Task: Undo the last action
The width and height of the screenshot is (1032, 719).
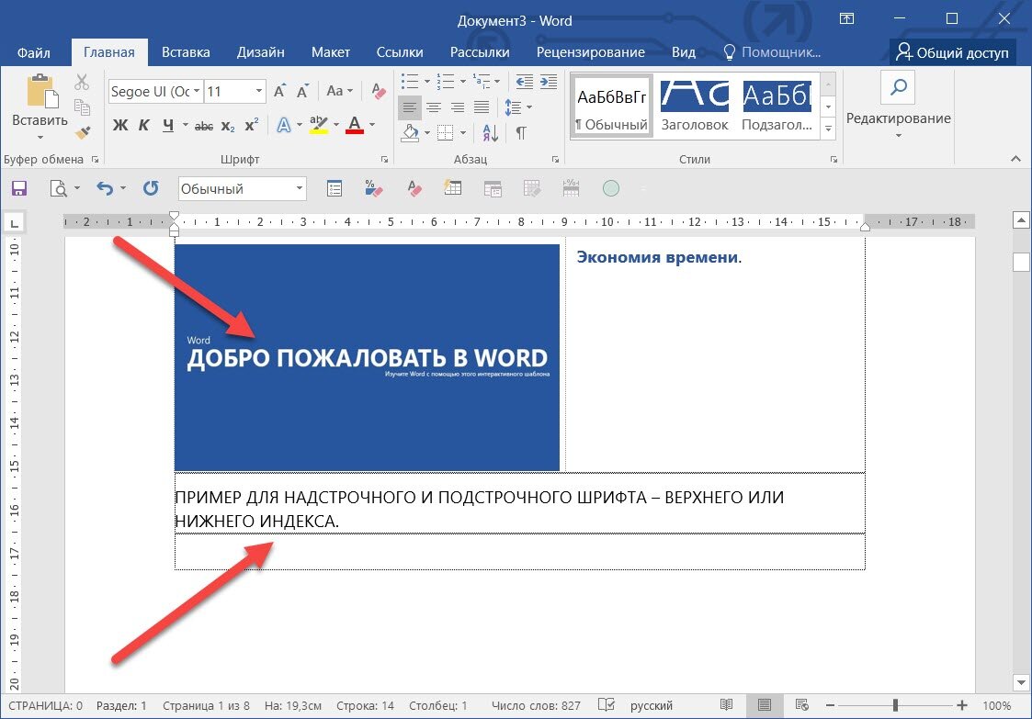Action: [105, 189]
